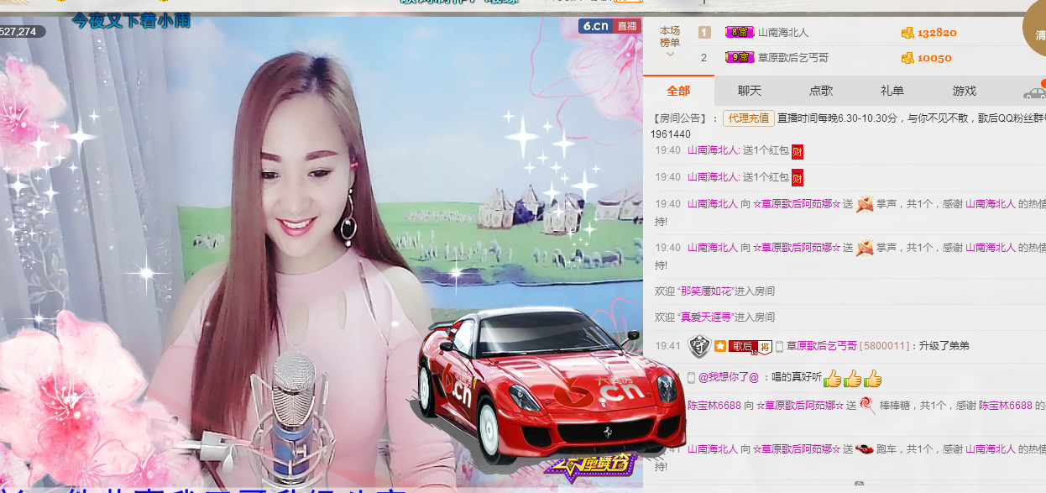1046x493 pixels.
Task: Open 草原歌后乞丐哥 in the leaderboard
Action: pos(793,58)
